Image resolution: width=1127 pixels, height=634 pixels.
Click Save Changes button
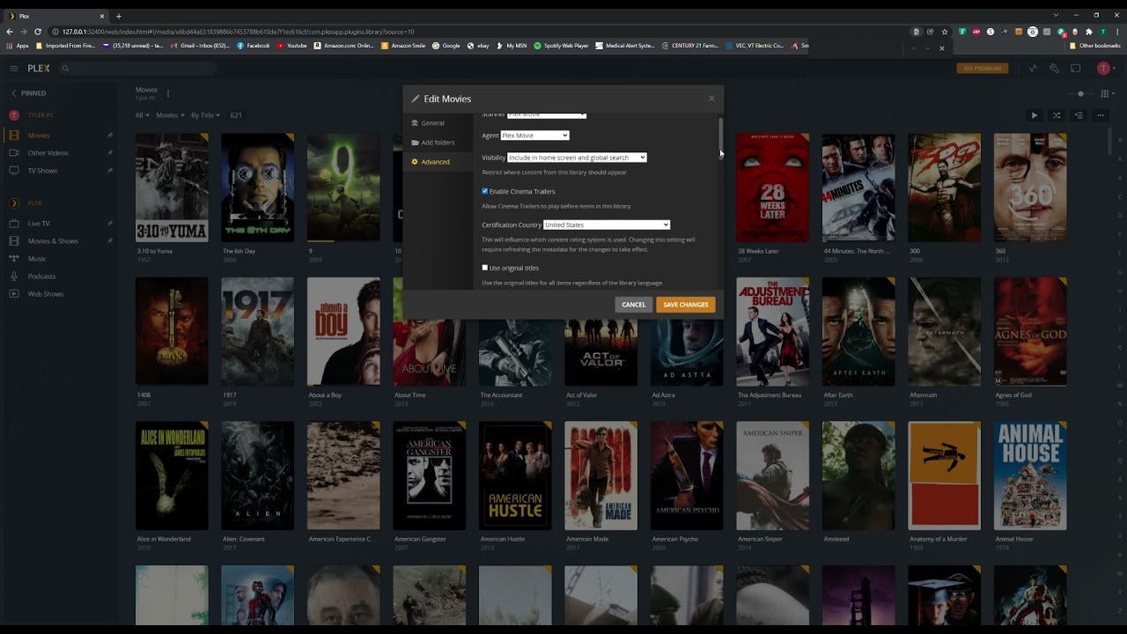click(x=686, y=305)
